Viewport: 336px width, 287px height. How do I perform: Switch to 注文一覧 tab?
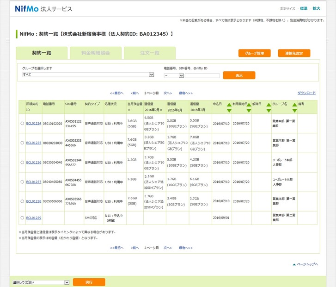150,53
